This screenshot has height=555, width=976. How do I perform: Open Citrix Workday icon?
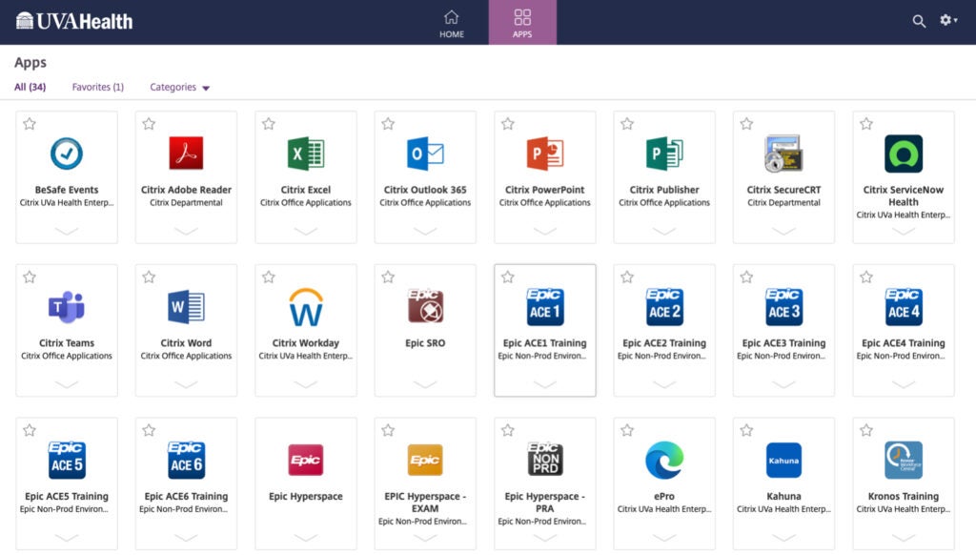click(306, 306)
